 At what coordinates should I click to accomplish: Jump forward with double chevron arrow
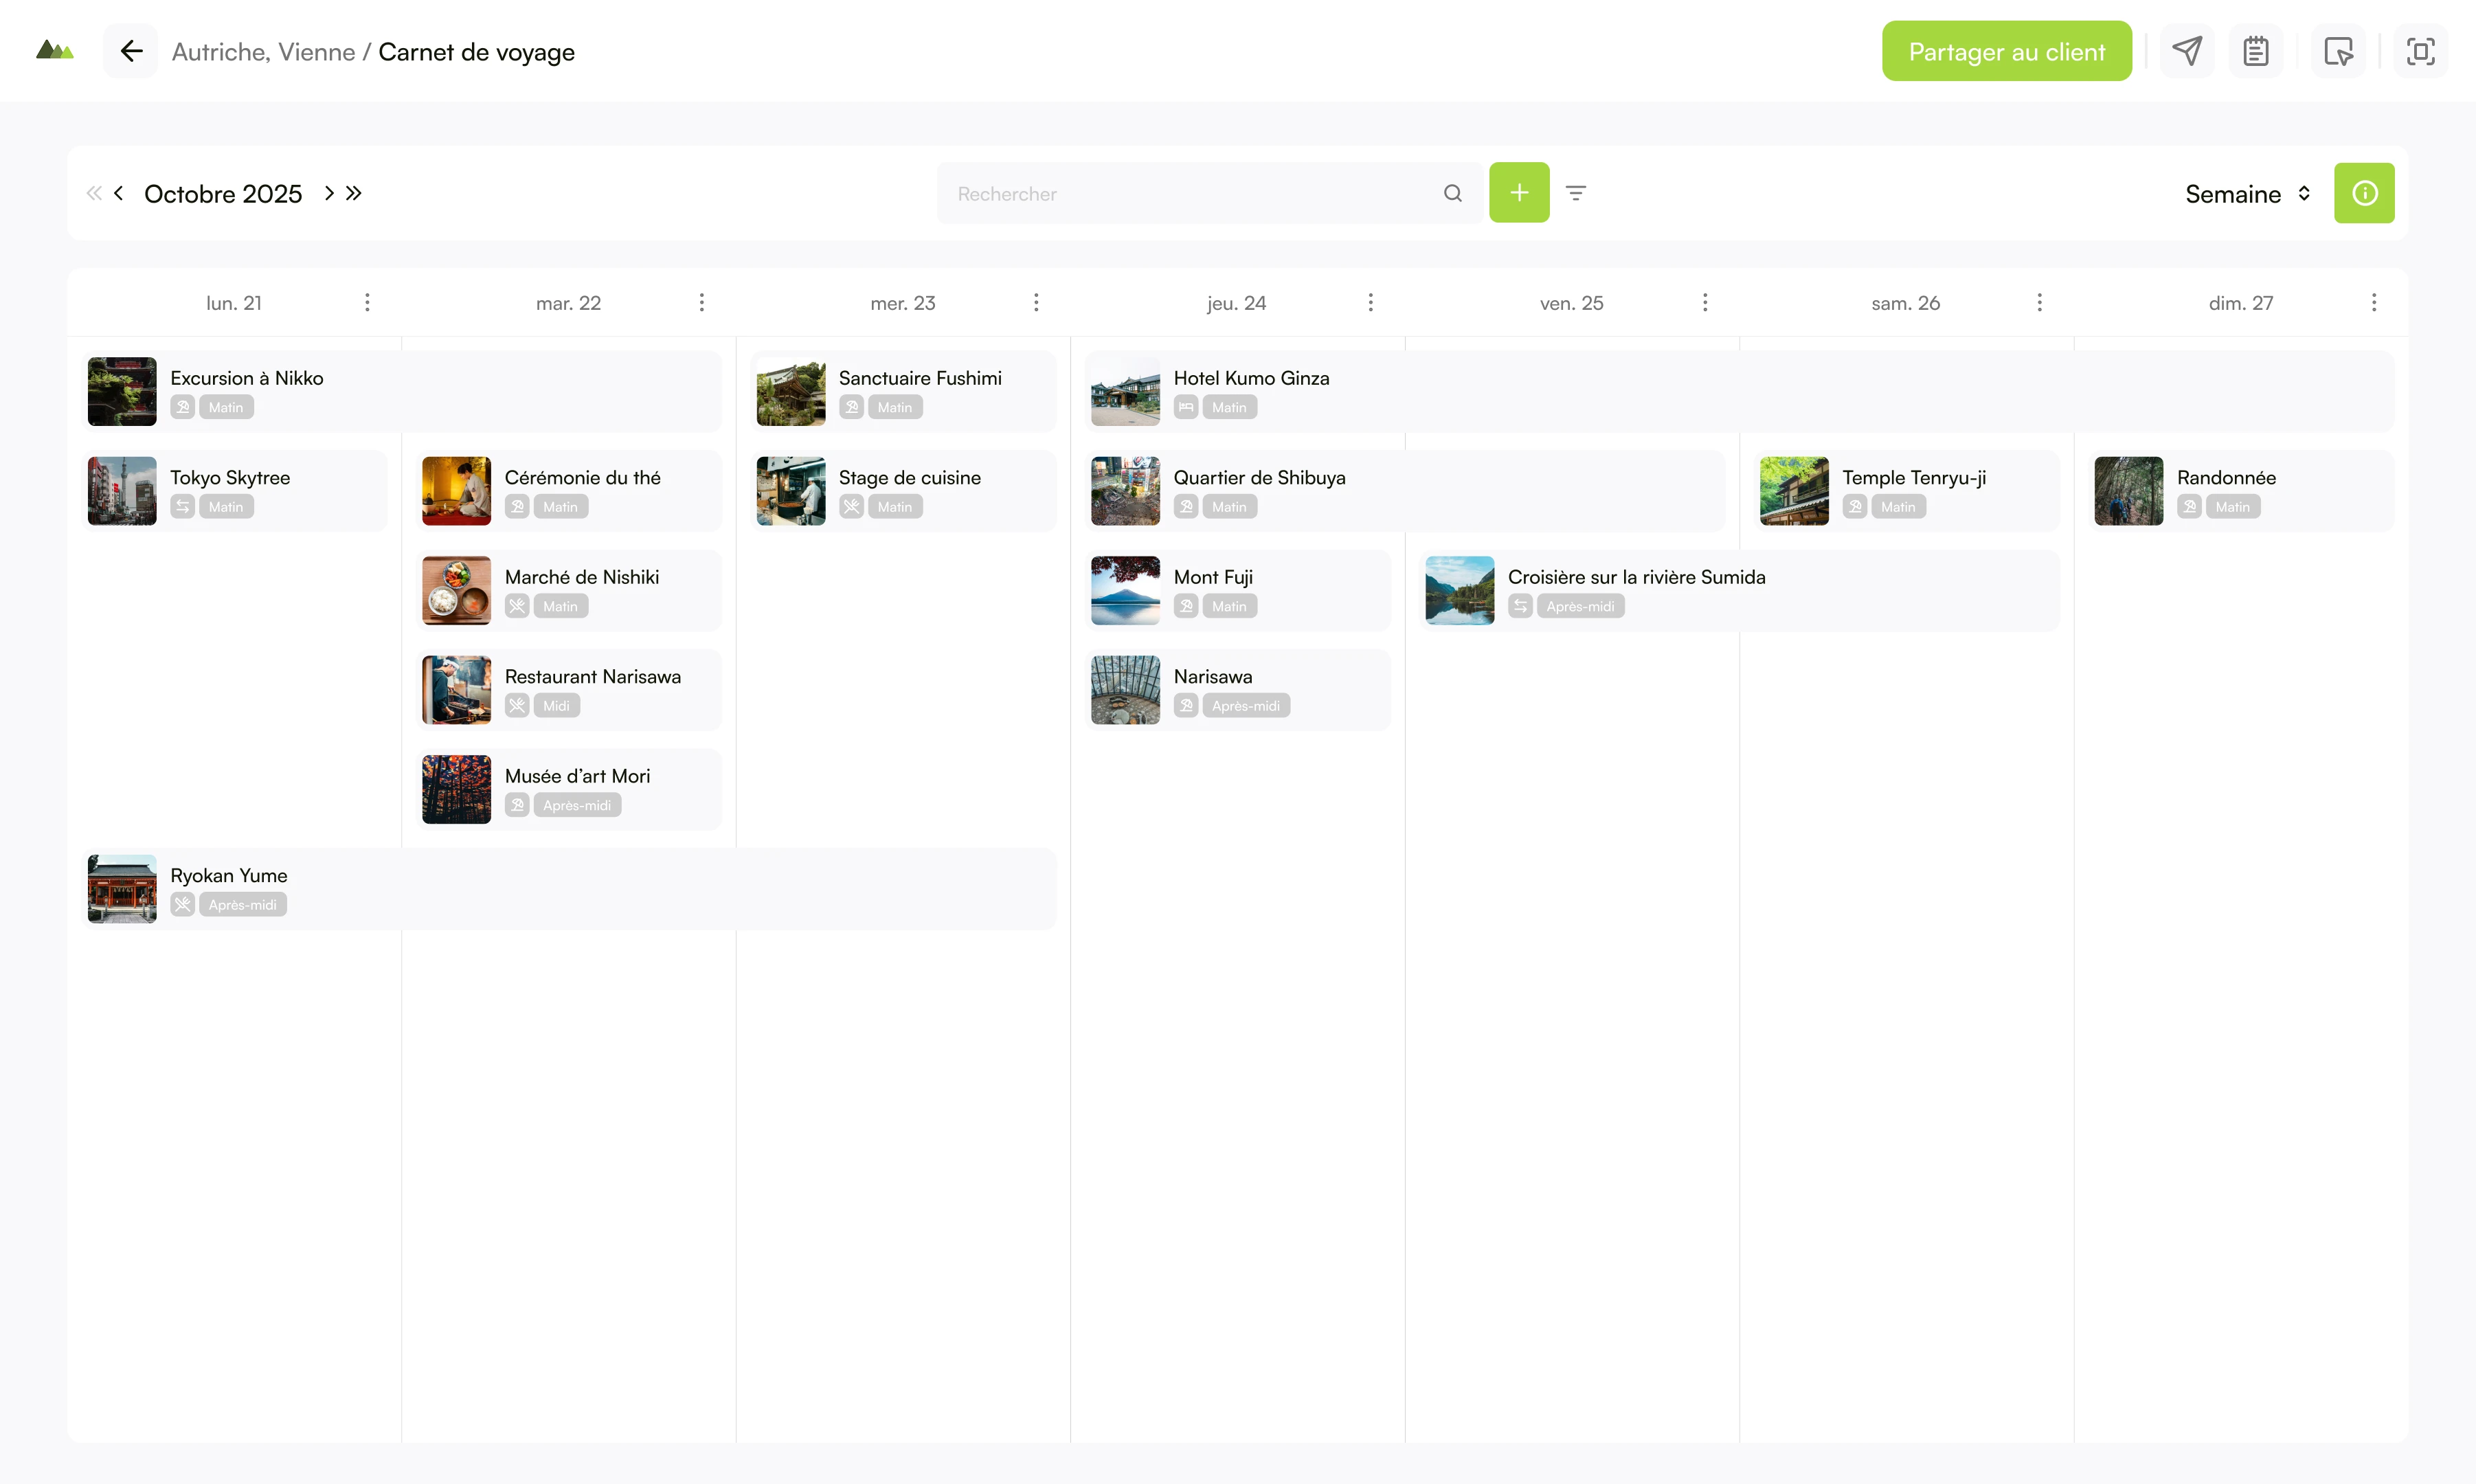coord(354,193)
